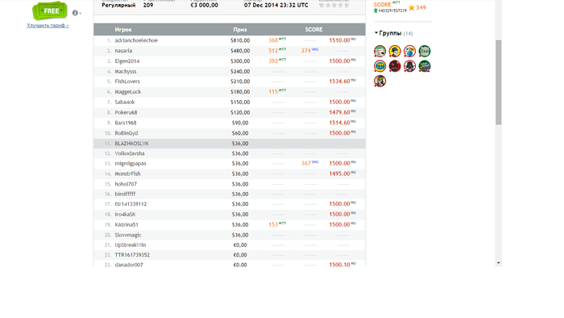Viewport: 564px width, 318px height.
Task: Select player RoBinGyd
Action: 126,133
